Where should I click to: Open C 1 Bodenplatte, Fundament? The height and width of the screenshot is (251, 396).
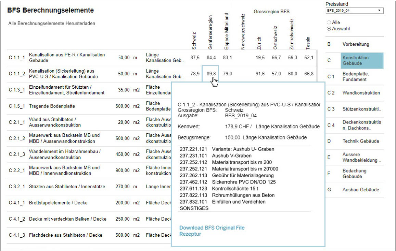[x=355, y=76]
